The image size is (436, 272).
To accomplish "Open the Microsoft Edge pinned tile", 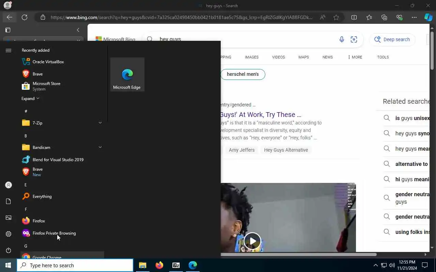I will [x=127, y=74].
